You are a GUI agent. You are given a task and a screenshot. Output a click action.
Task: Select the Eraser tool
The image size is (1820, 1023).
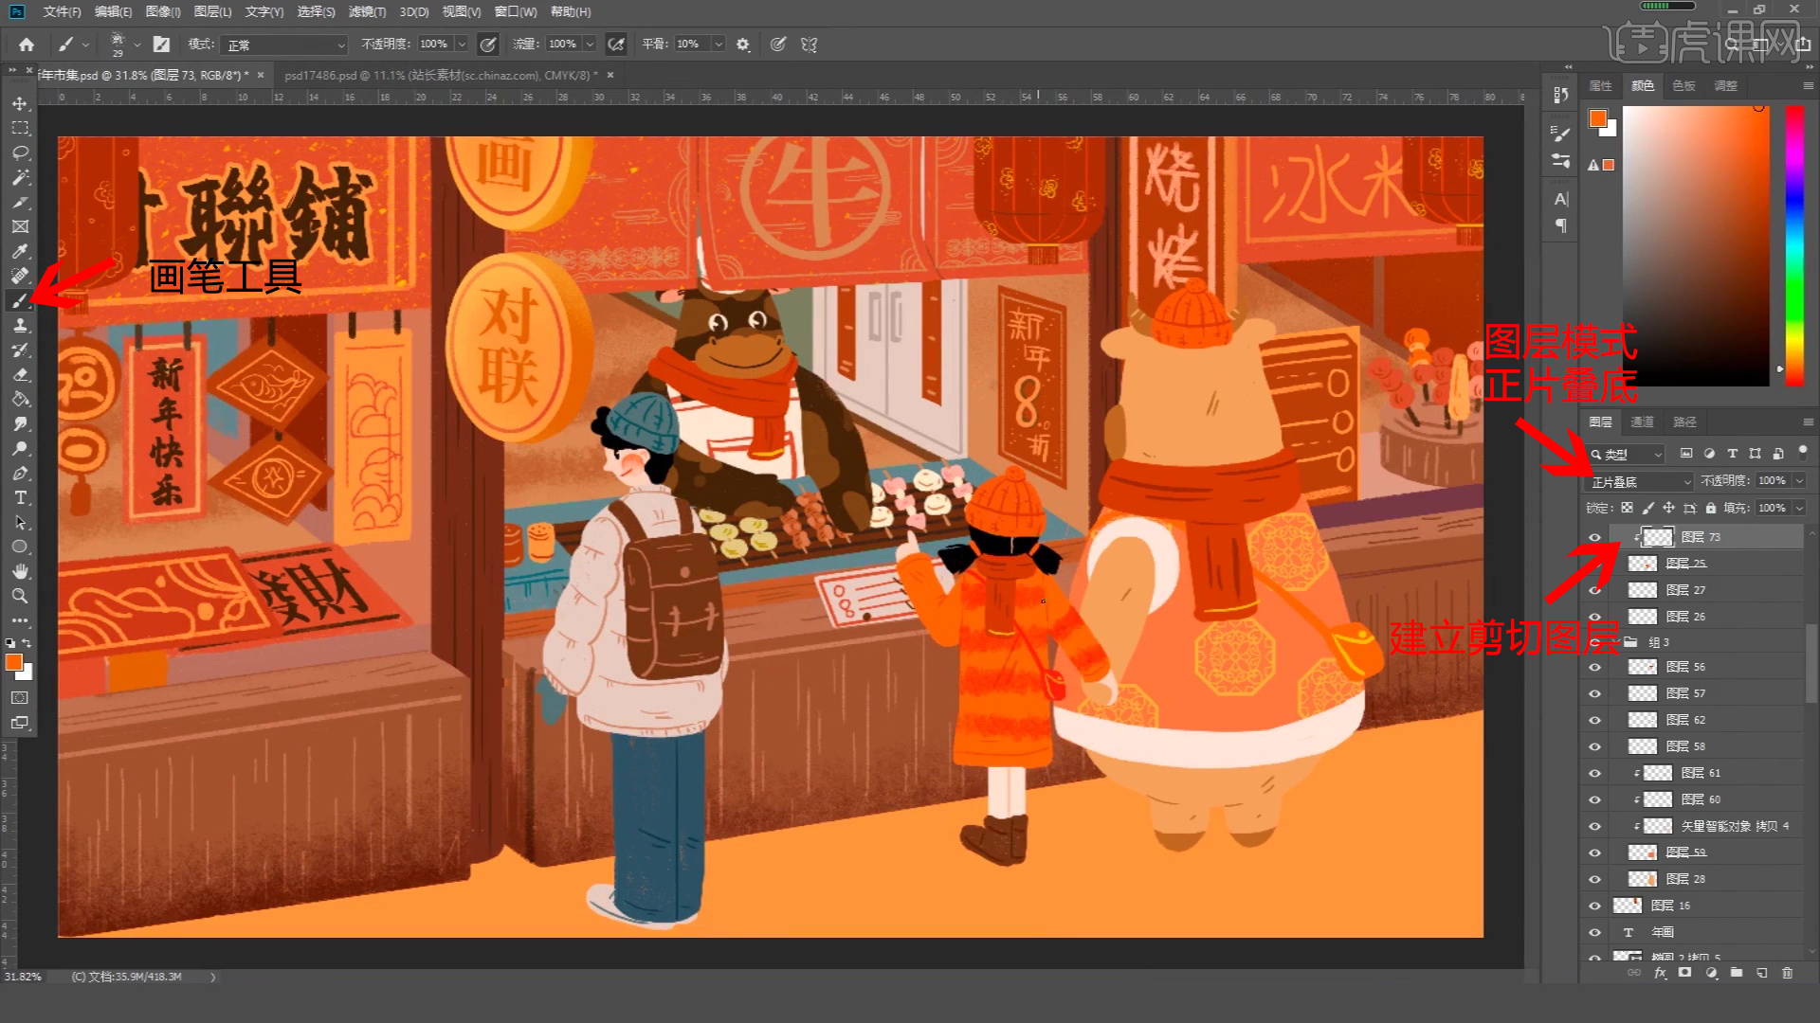click(x=19, y=374)
